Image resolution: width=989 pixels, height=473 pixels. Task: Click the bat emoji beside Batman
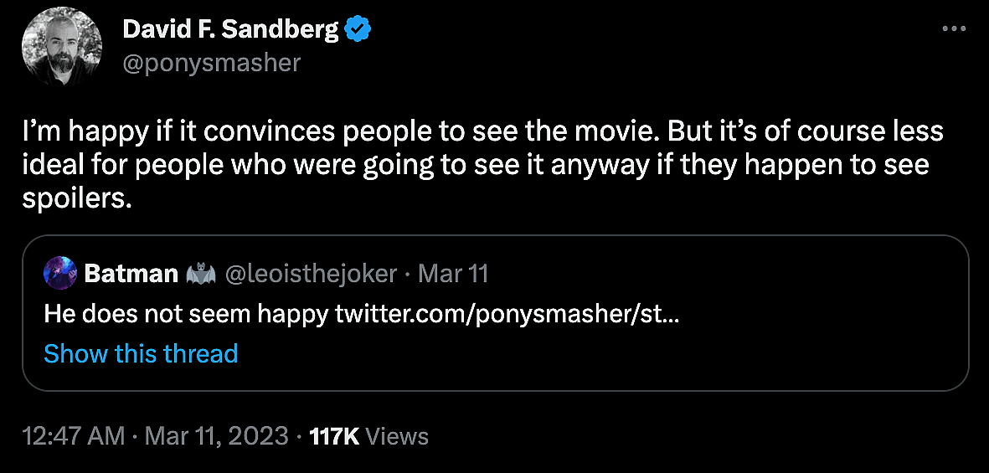pos(201,274)
